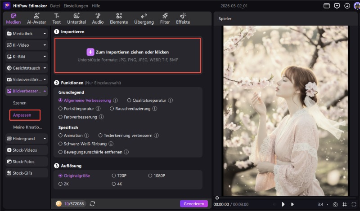Open the Filter panel icon
This screenshot has height=211, width=360.
[165, 18]
